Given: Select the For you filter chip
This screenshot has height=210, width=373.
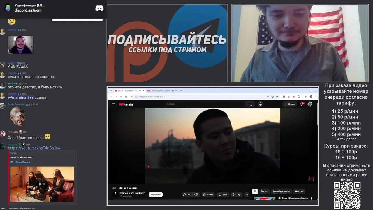Looking at the screenshot, I should (264, 191).
